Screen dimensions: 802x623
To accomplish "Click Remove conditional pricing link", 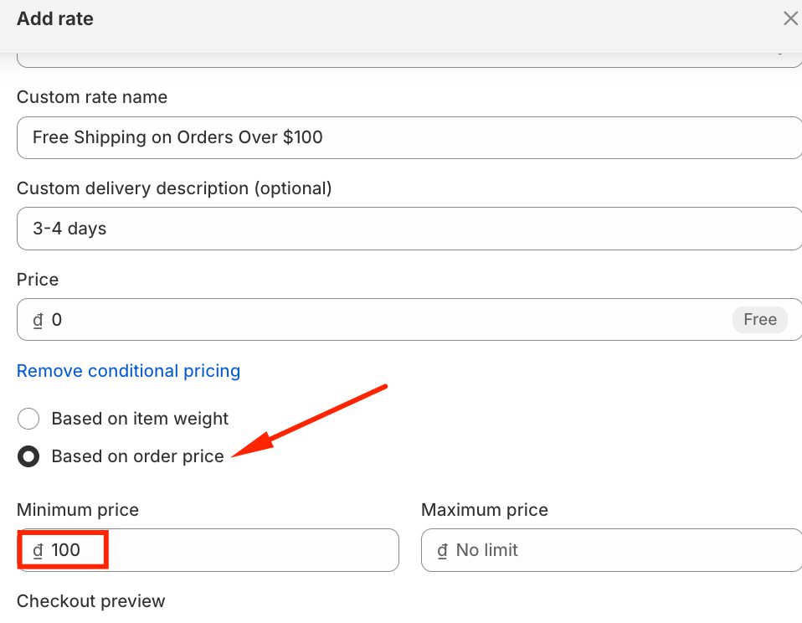I will (128, 371).
